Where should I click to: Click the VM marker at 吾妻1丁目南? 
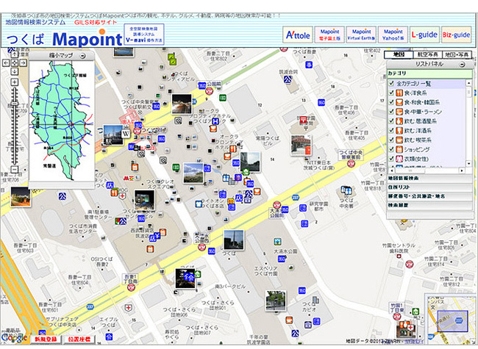pyautogui.click(x=131, y=287)
